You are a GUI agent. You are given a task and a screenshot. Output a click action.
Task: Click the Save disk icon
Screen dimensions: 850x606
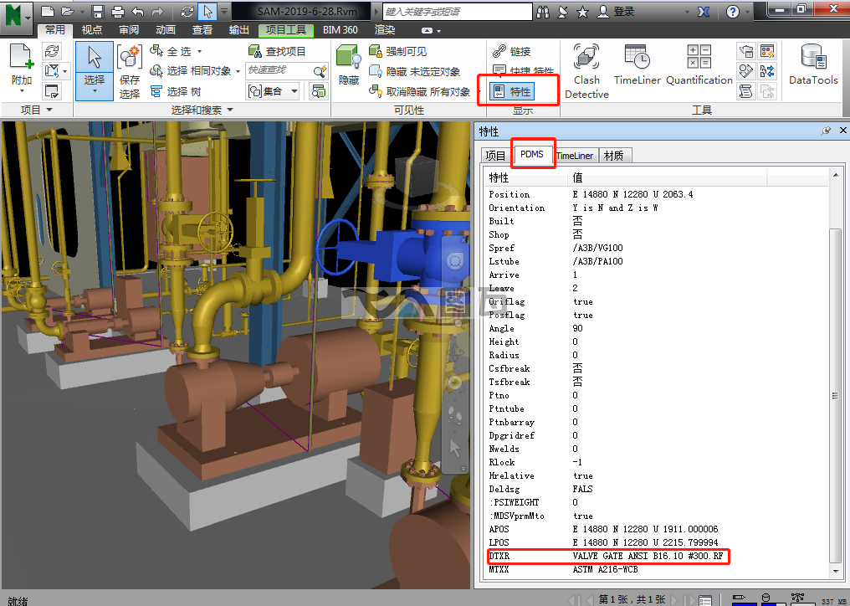[x=98, y=12]
